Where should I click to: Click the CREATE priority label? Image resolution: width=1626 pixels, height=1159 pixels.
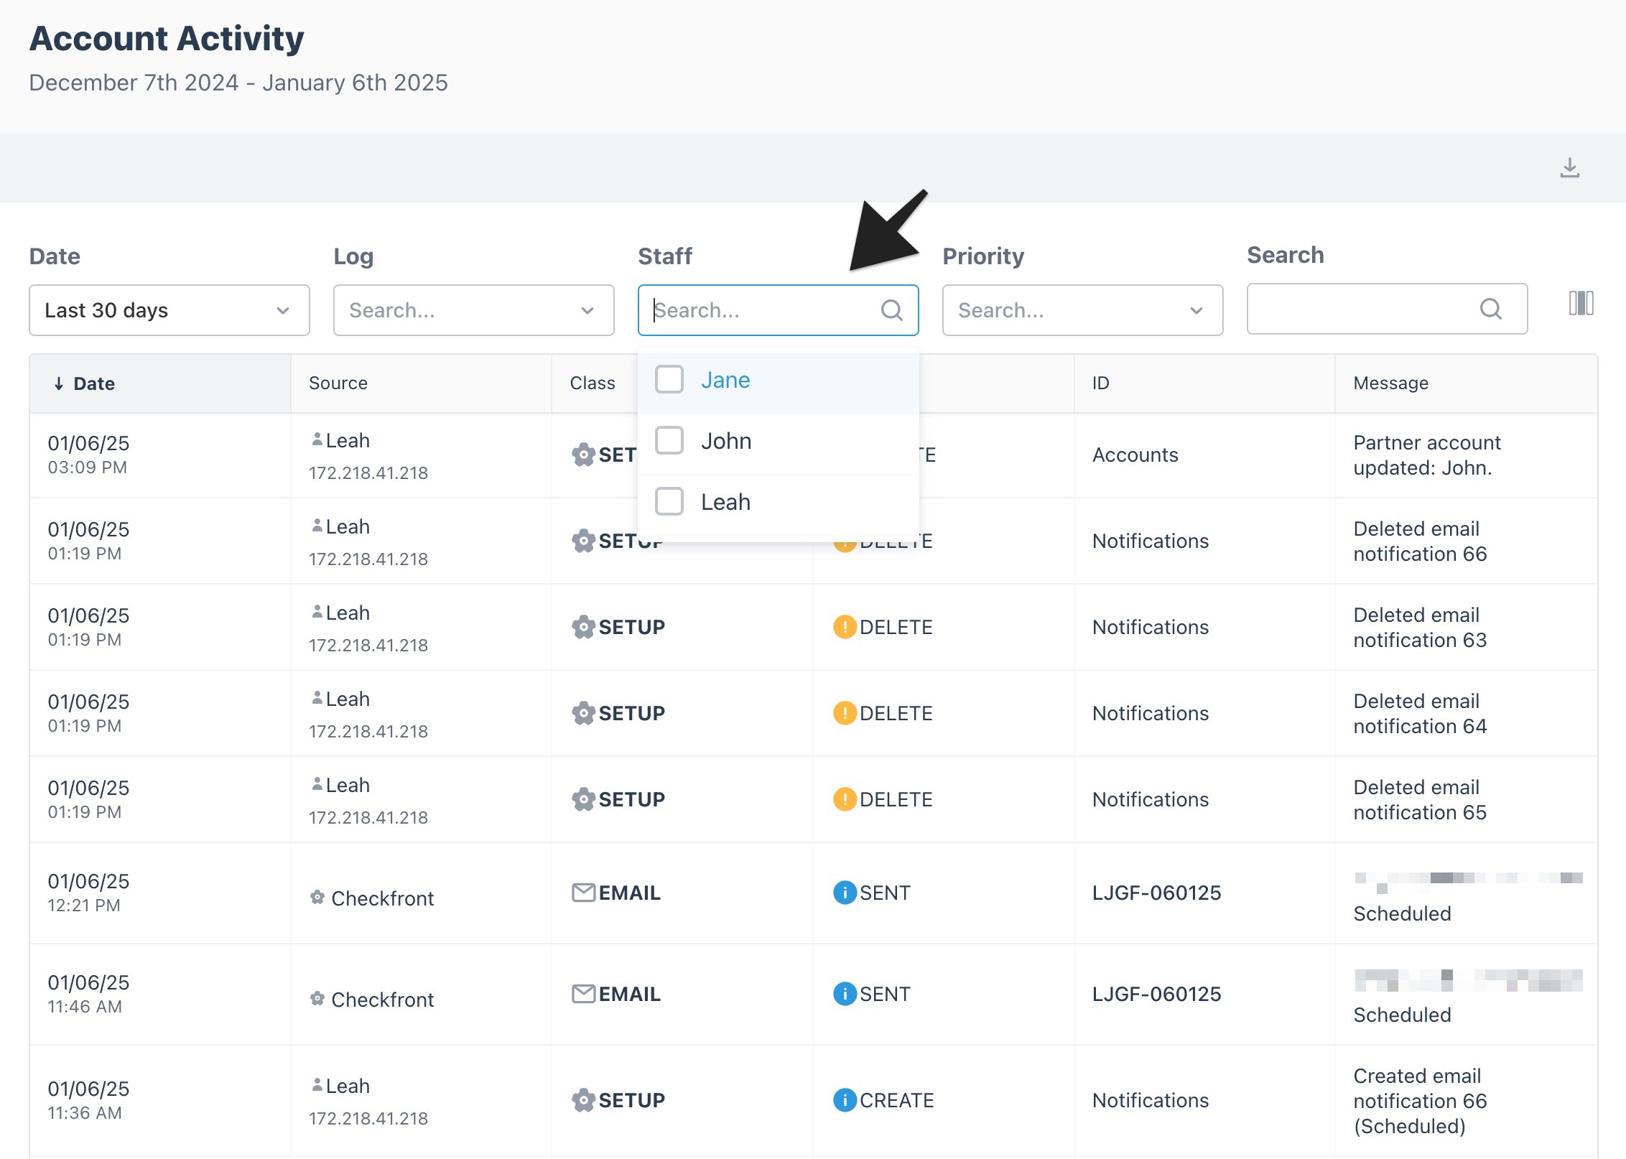[x=897, y=1101]
